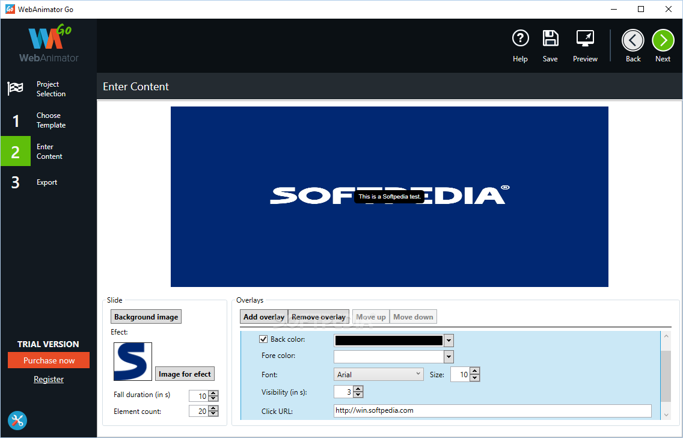Increase the Element count value
This screenshot has width=683, height=438.
(x=213, y=408)
